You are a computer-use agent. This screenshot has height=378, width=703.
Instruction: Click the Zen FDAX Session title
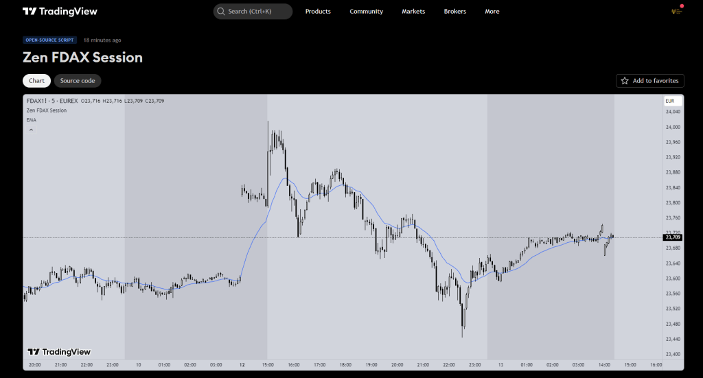tap(82, 58)
